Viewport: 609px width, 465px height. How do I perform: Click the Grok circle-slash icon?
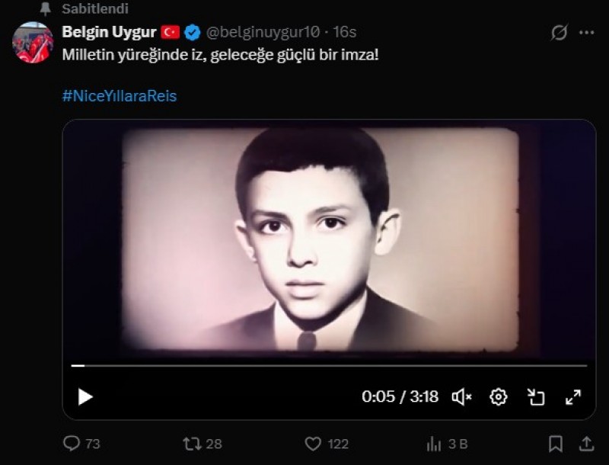pos(560,33)
